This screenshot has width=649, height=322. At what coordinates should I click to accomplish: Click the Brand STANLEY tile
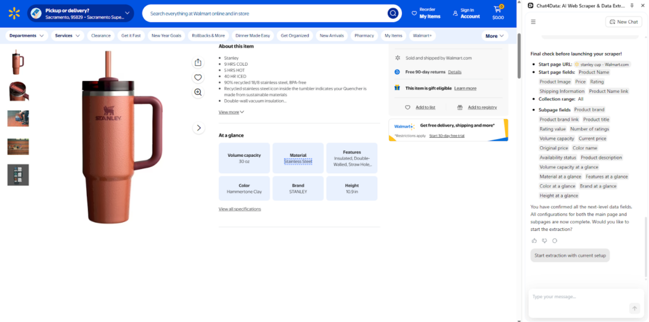[298, 189]
